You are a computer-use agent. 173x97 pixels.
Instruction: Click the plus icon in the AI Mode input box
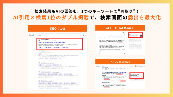100,54
